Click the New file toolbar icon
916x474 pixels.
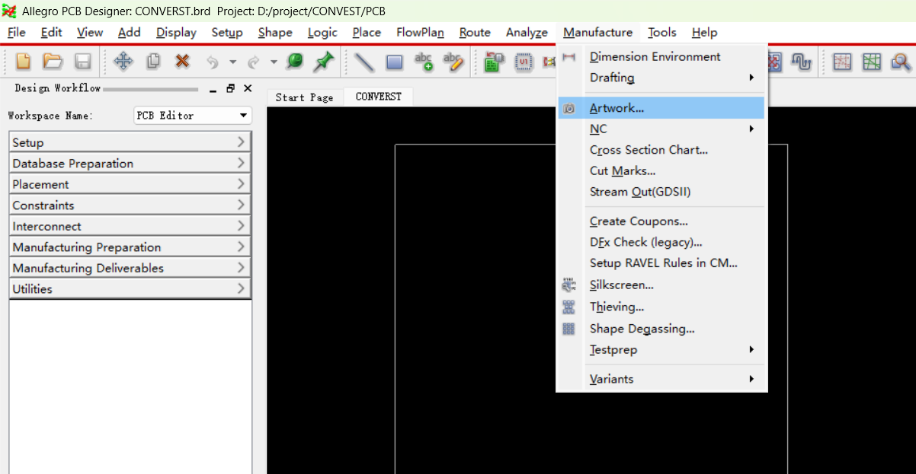(x=24, y=62)
